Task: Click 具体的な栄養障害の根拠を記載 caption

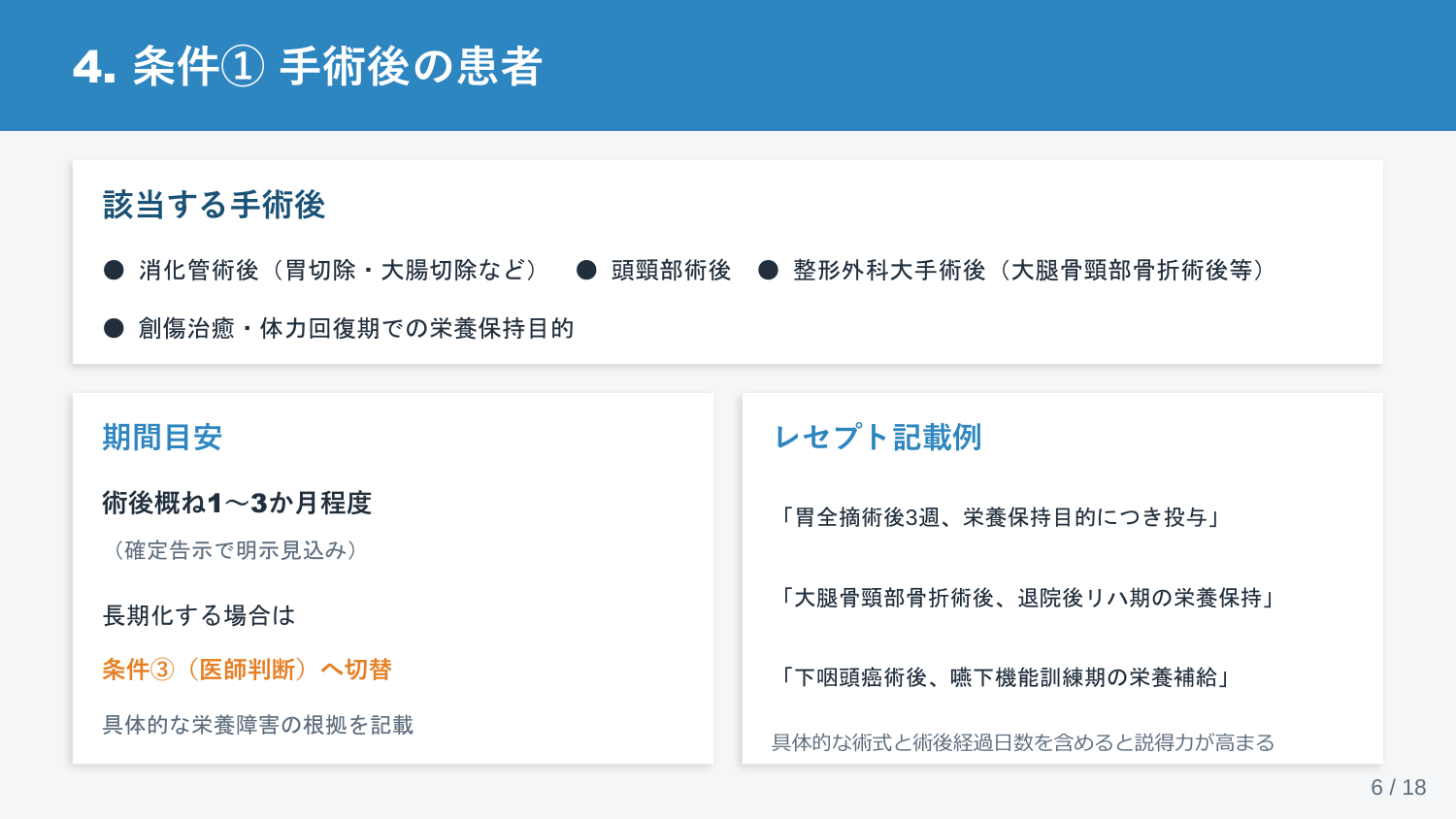Action: [258, 725]
